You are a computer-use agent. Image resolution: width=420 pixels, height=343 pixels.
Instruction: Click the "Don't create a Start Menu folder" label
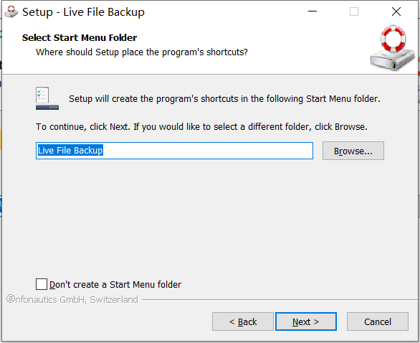pyautogui.click(x=115, y=285)
